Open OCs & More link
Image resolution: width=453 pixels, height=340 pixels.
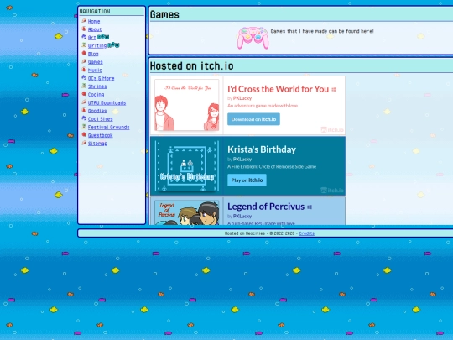101,78
